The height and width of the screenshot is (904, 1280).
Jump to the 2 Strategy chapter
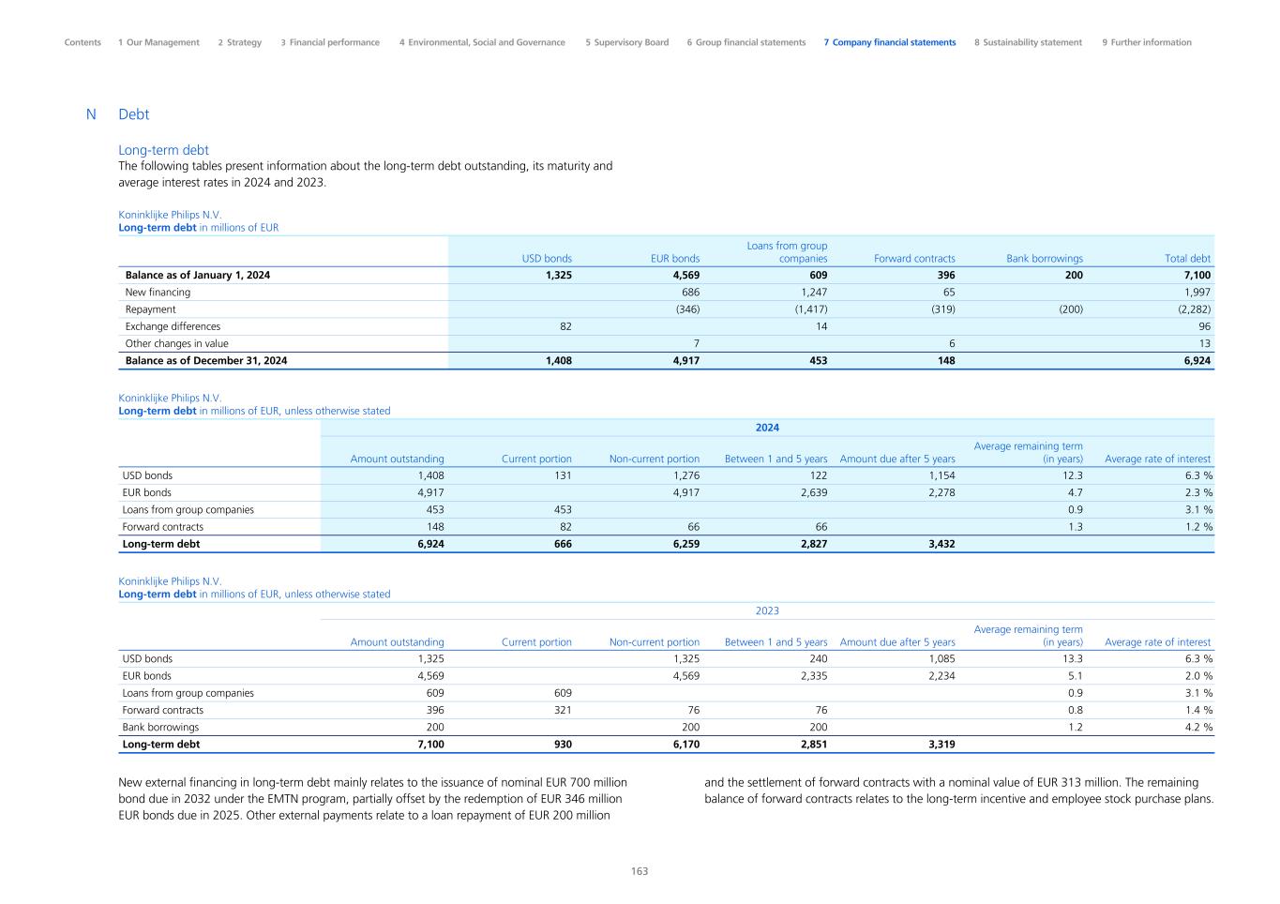(x=239, y=42)
